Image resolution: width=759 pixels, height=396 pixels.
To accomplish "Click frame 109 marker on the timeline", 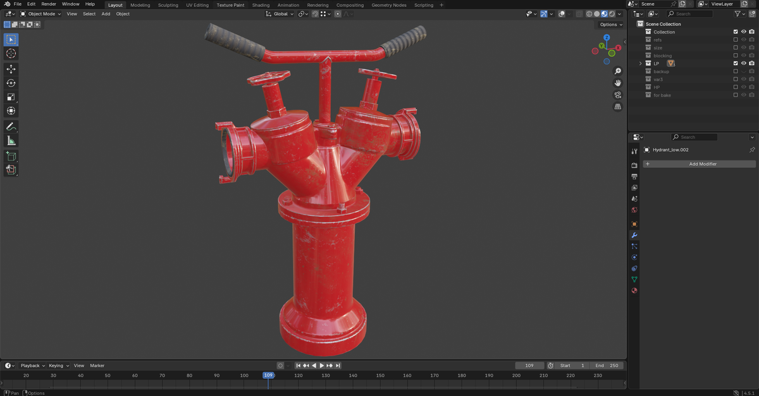I will [268, 375].
